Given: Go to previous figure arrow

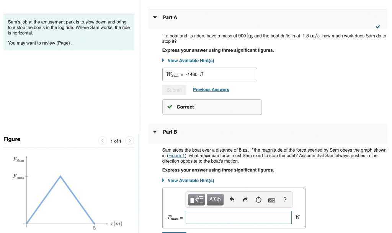Looking at the screenshot, I should pos(103,141).
